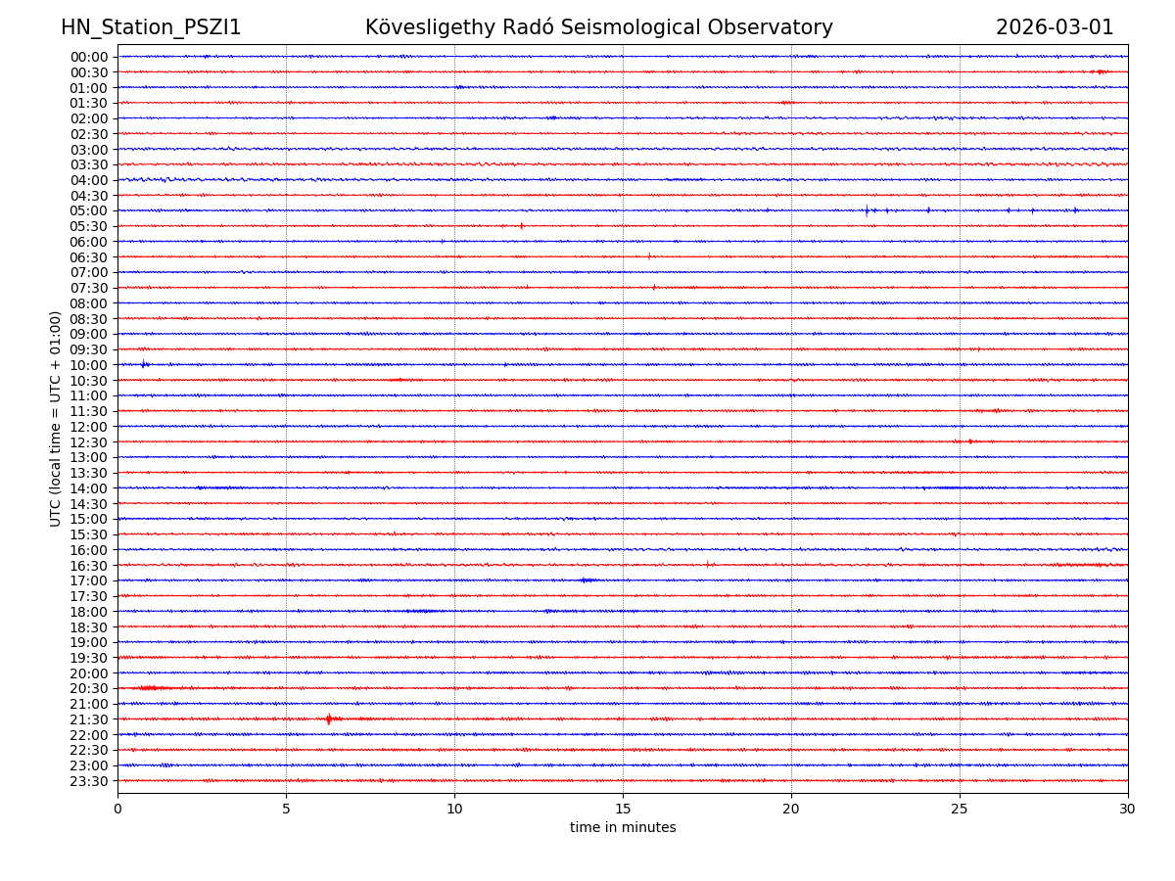1175x881 pixels.
Task: Click the blue spike at start of 10:00 trace
Action: point(144,364)
